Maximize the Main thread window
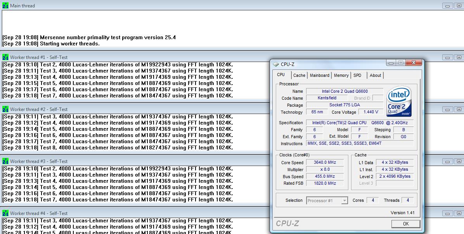Image resolution: width=464 pixels, height=234 pixels. click(x=459, y=5)
